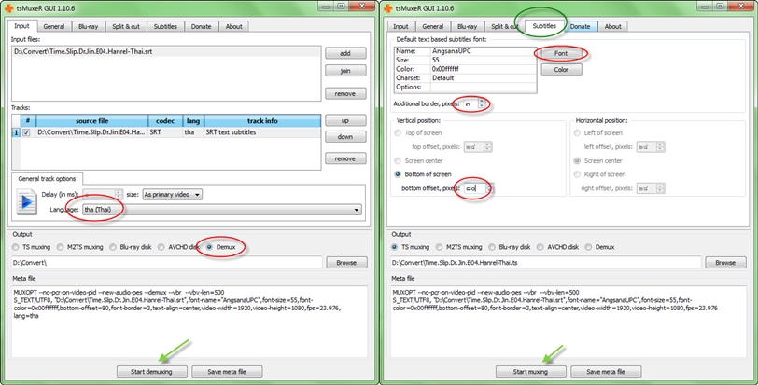The height and width of the screenshot is (385, 758).
Task: Open the Donate tab in the right window
Action: 580,26
